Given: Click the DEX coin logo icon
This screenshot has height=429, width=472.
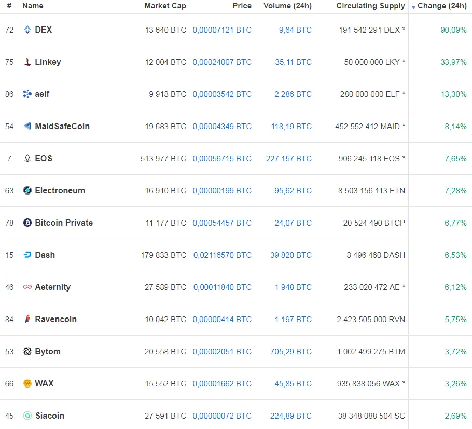Looking at the screenshot, I should coord(27,30).
